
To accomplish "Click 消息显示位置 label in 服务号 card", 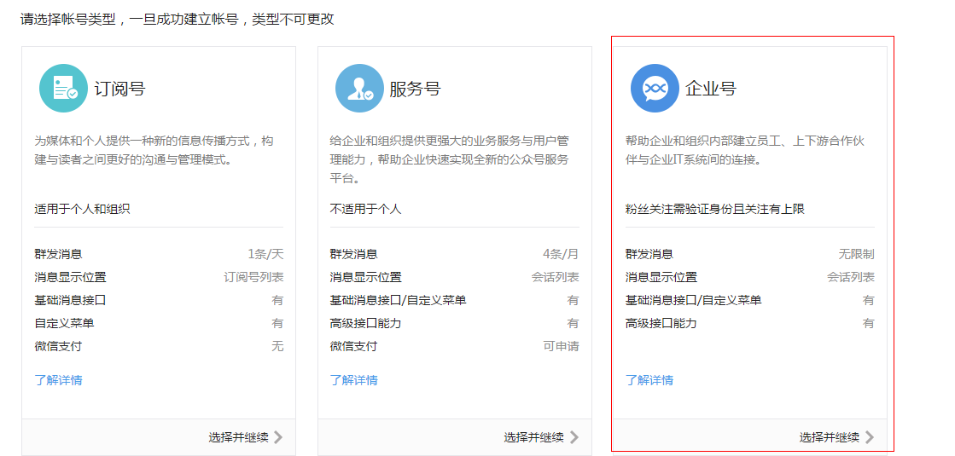I will click(366, 277).
